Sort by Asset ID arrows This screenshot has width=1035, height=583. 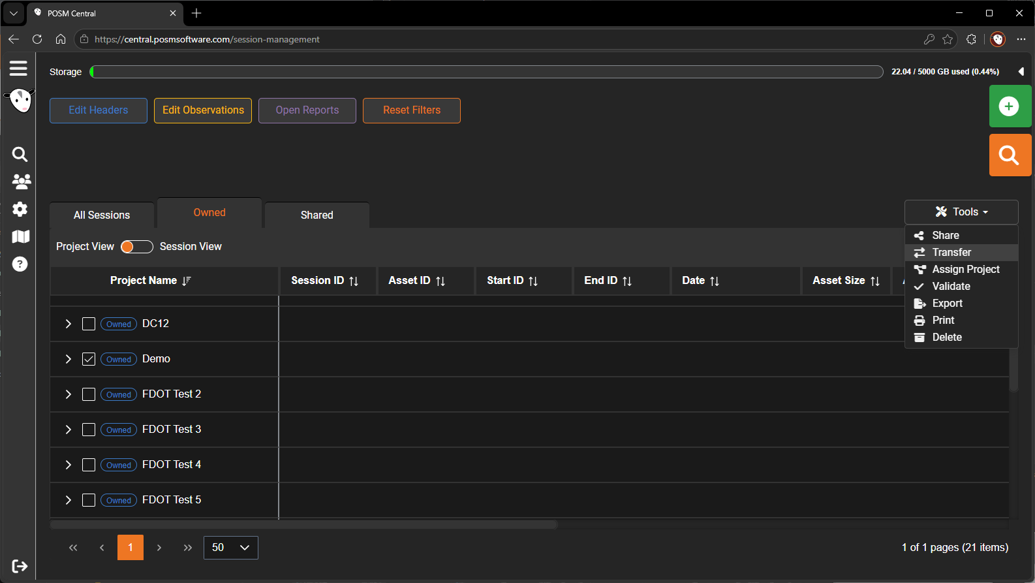[x=440, y=281]
